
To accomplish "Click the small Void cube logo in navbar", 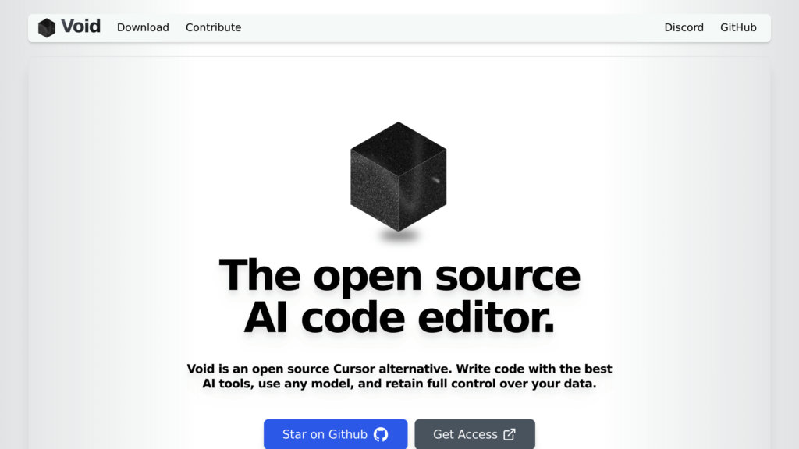I will click(46, 27).
